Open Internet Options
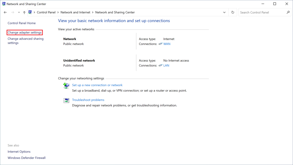Image resolution: width=293 pixels, height=165 pixels. (19, 151)
